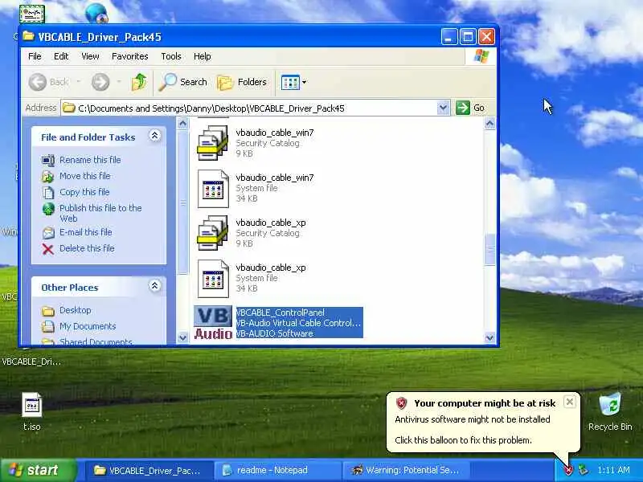The image size is (643, 482).
Task: Click Publish this file to the Web
Action: 100,213
